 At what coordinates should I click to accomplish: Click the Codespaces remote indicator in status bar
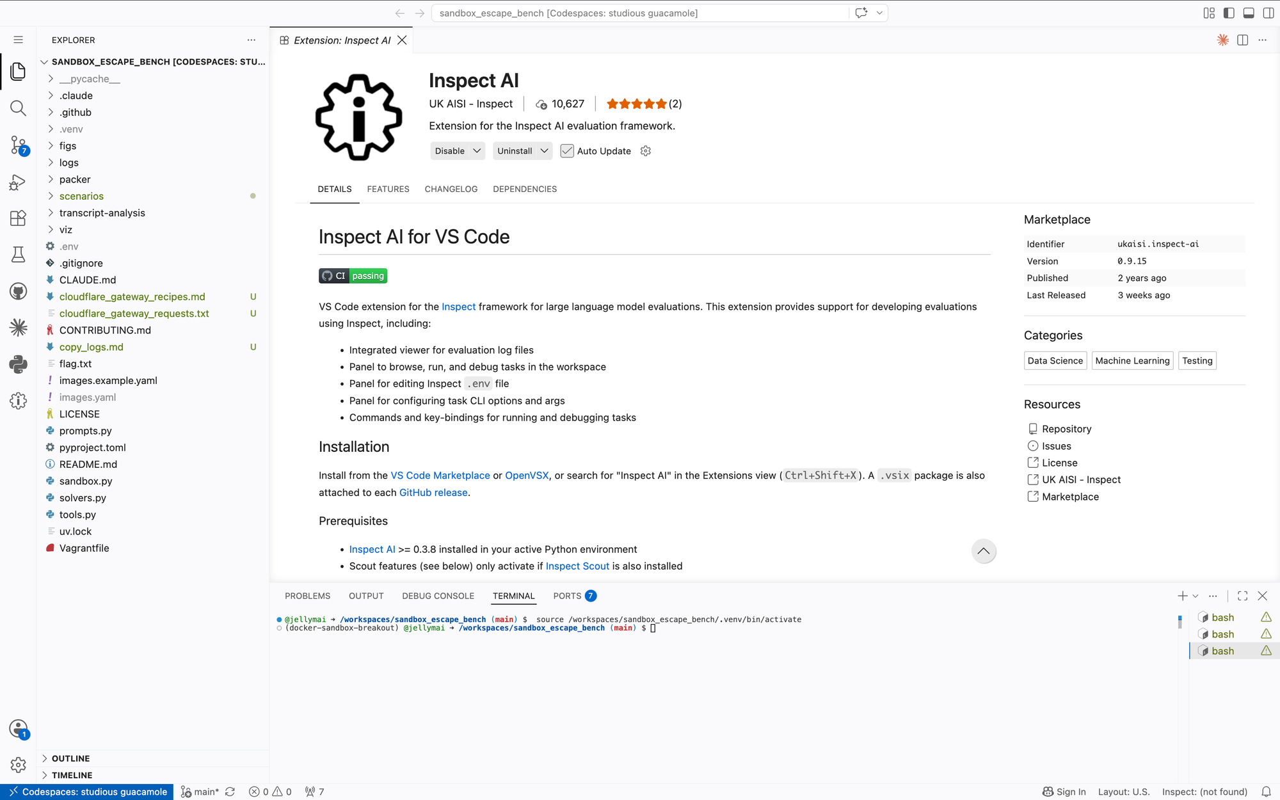[87, 792]
